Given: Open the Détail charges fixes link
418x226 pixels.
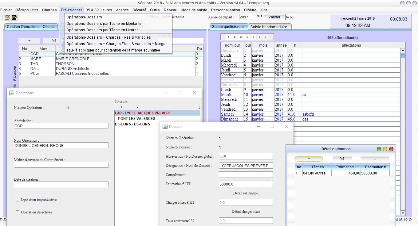Looking at the screenshot, I should pos(246,212).
